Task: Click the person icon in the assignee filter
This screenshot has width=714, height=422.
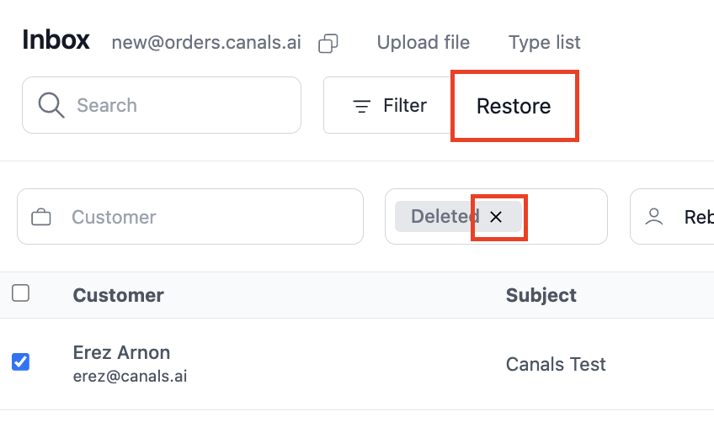Action: click(654, 217)
